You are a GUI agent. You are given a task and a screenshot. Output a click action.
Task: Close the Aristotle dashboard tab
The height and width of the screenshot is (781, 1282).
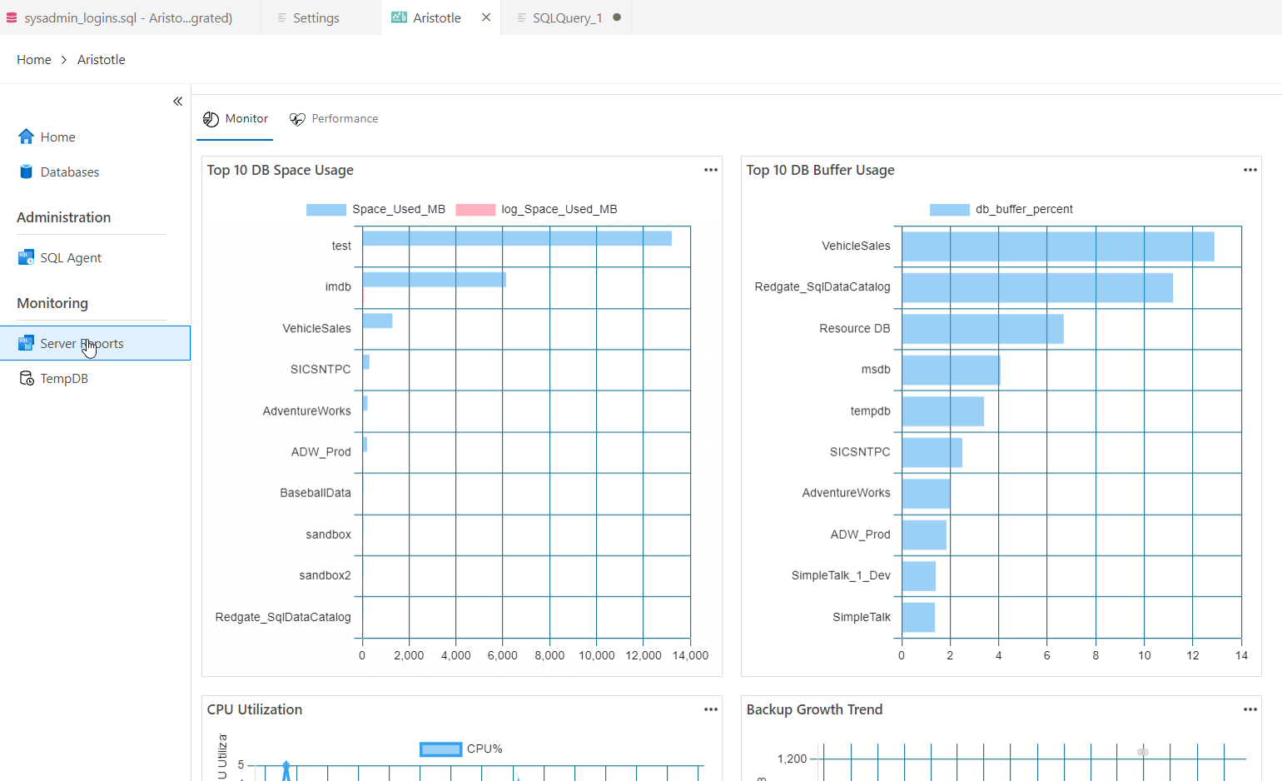click(486, 17)
